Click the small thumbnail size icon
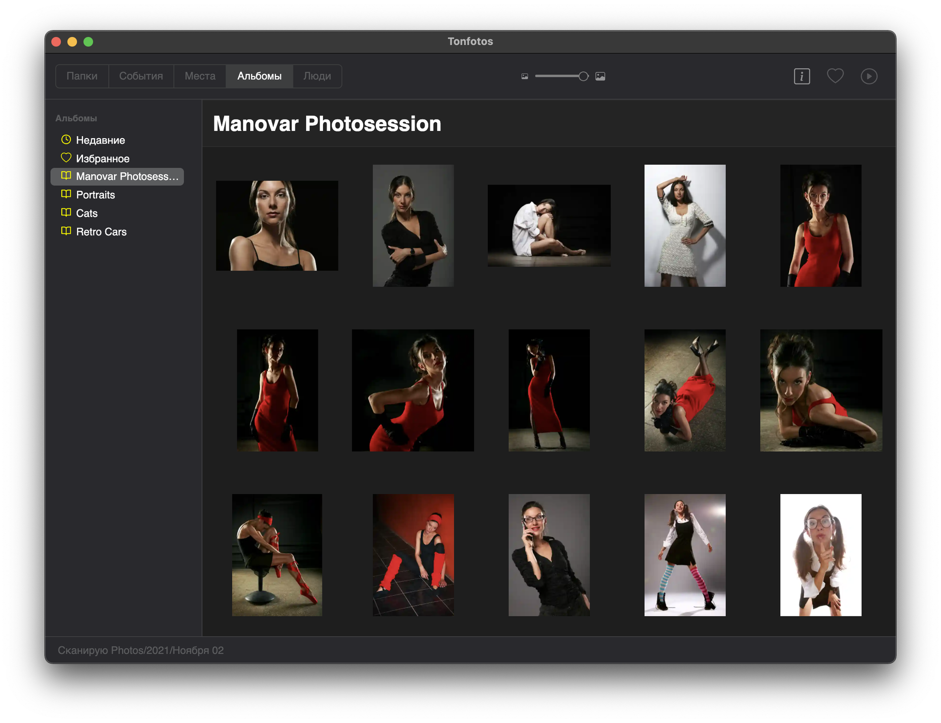The image size is (941, 723). [525, 77]
